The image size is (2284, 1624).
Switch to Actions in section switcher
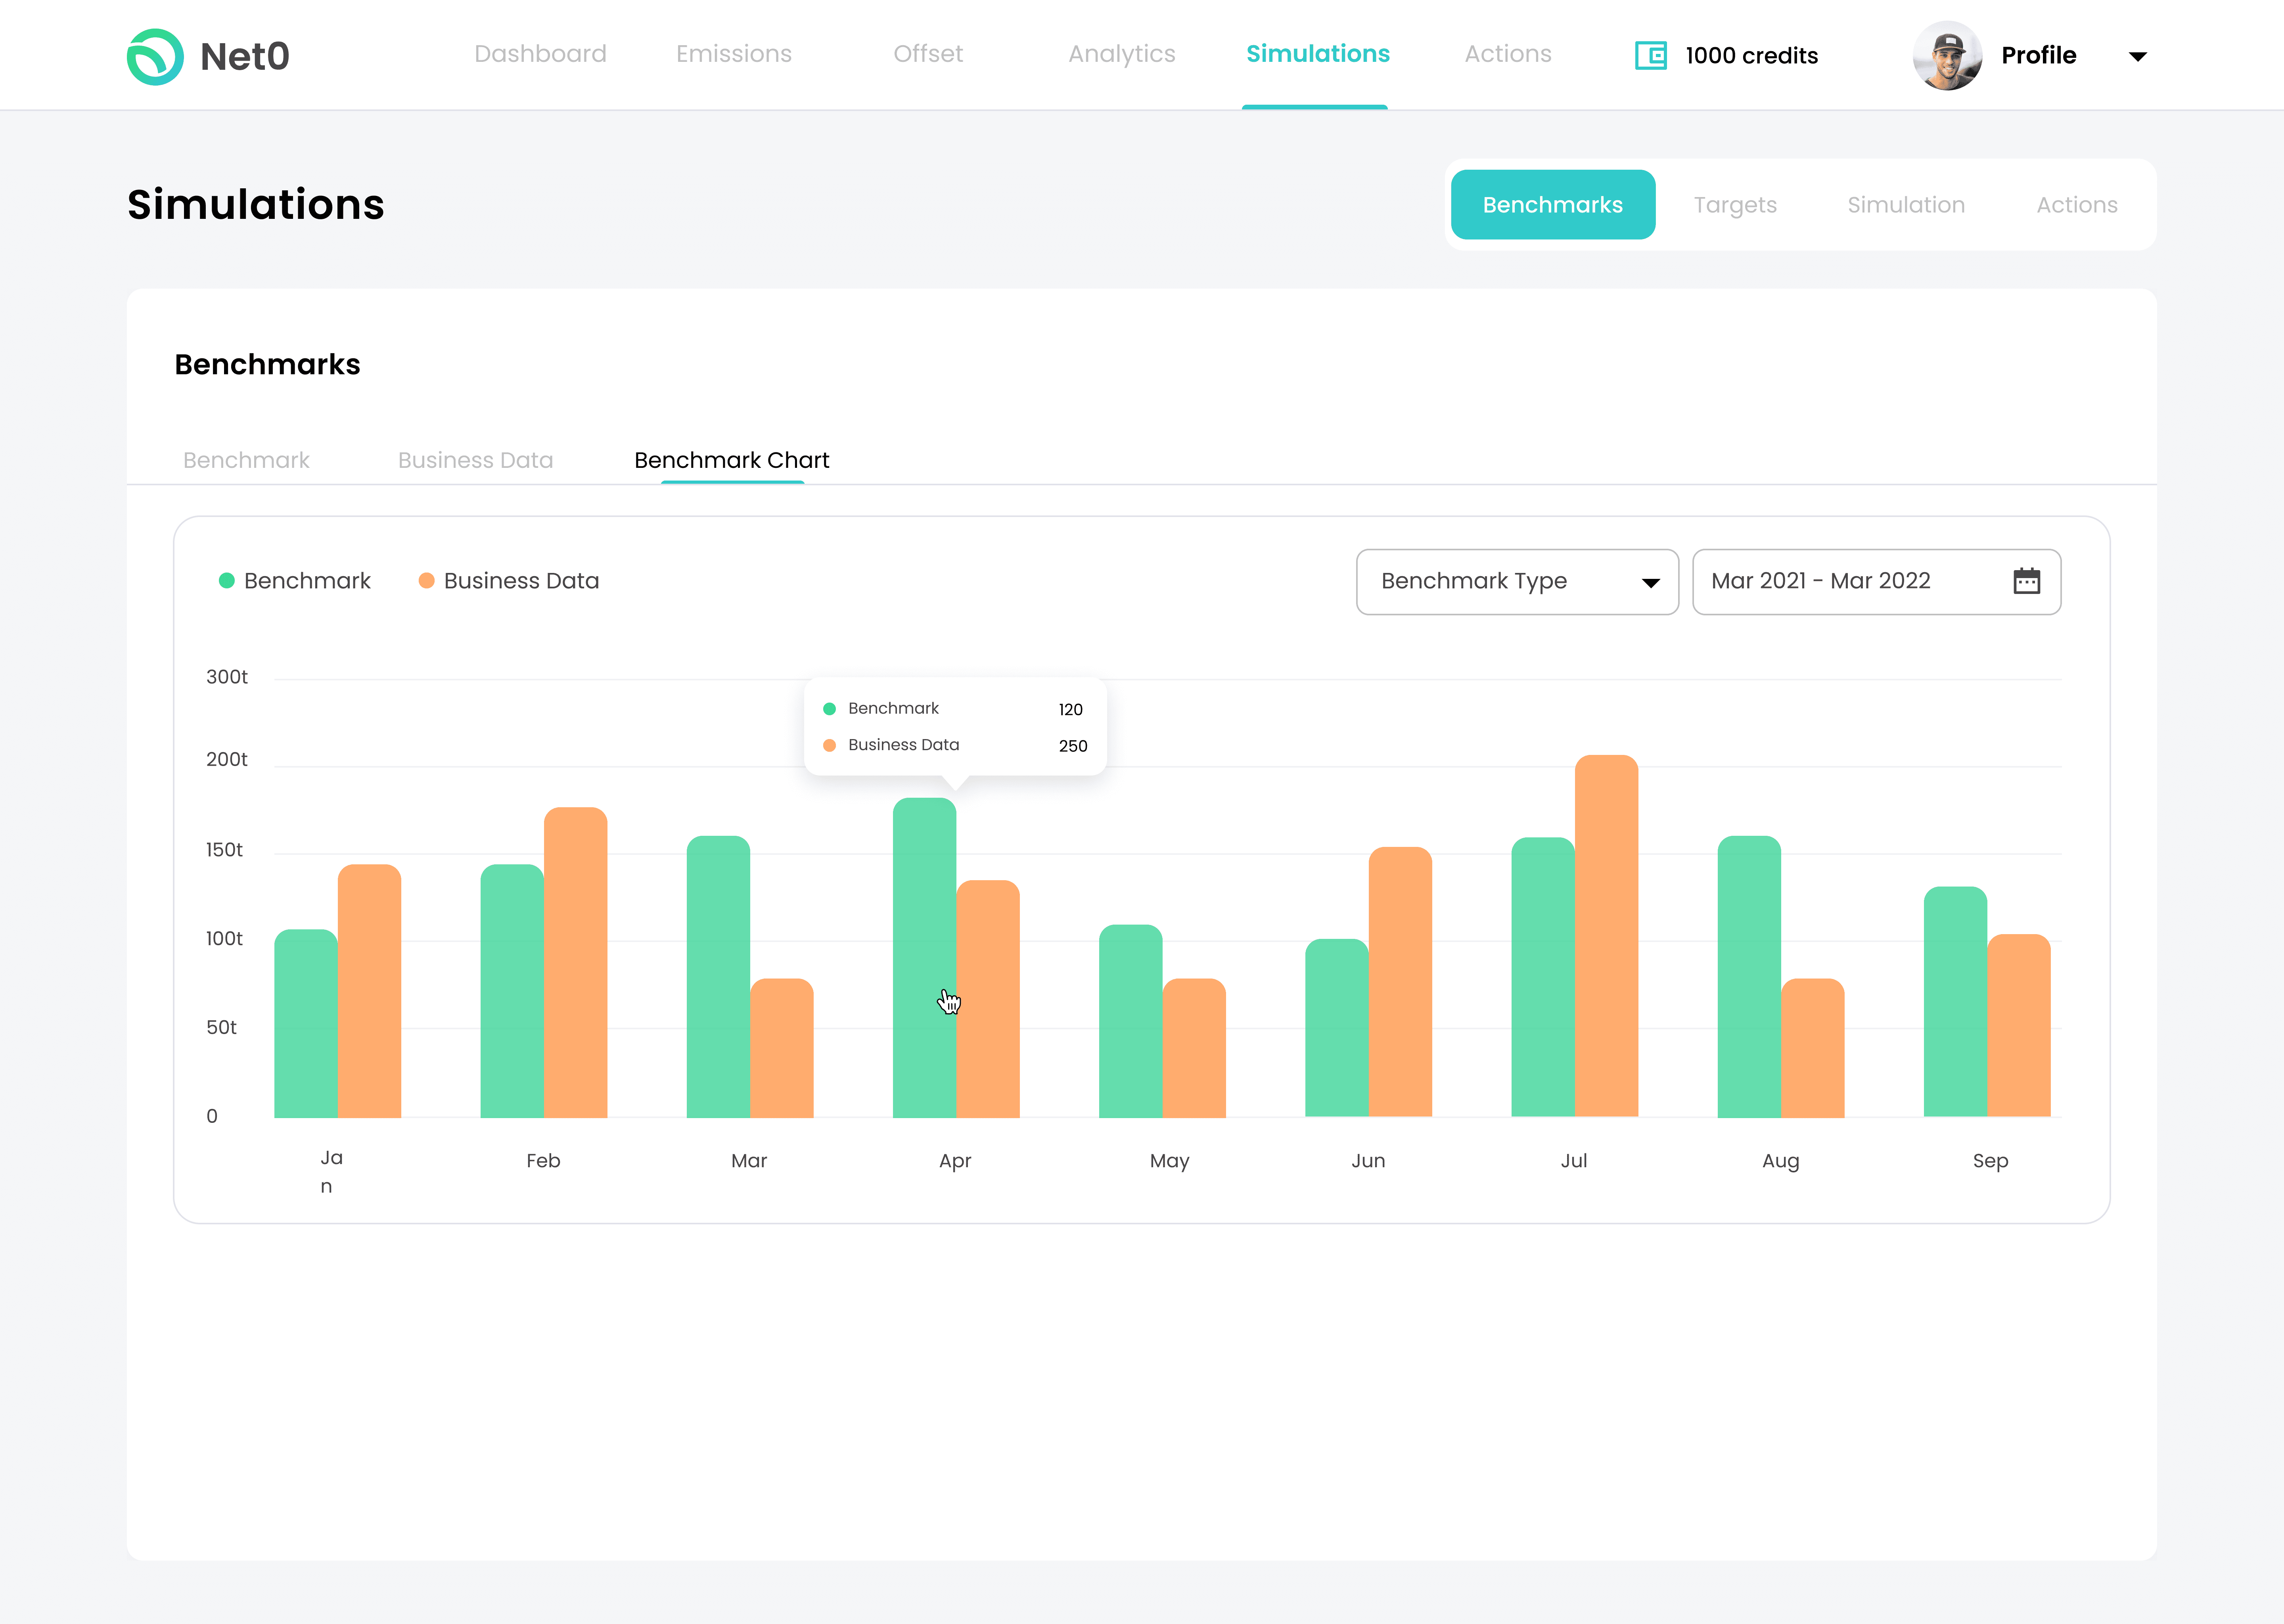(x=2077, y=205)
